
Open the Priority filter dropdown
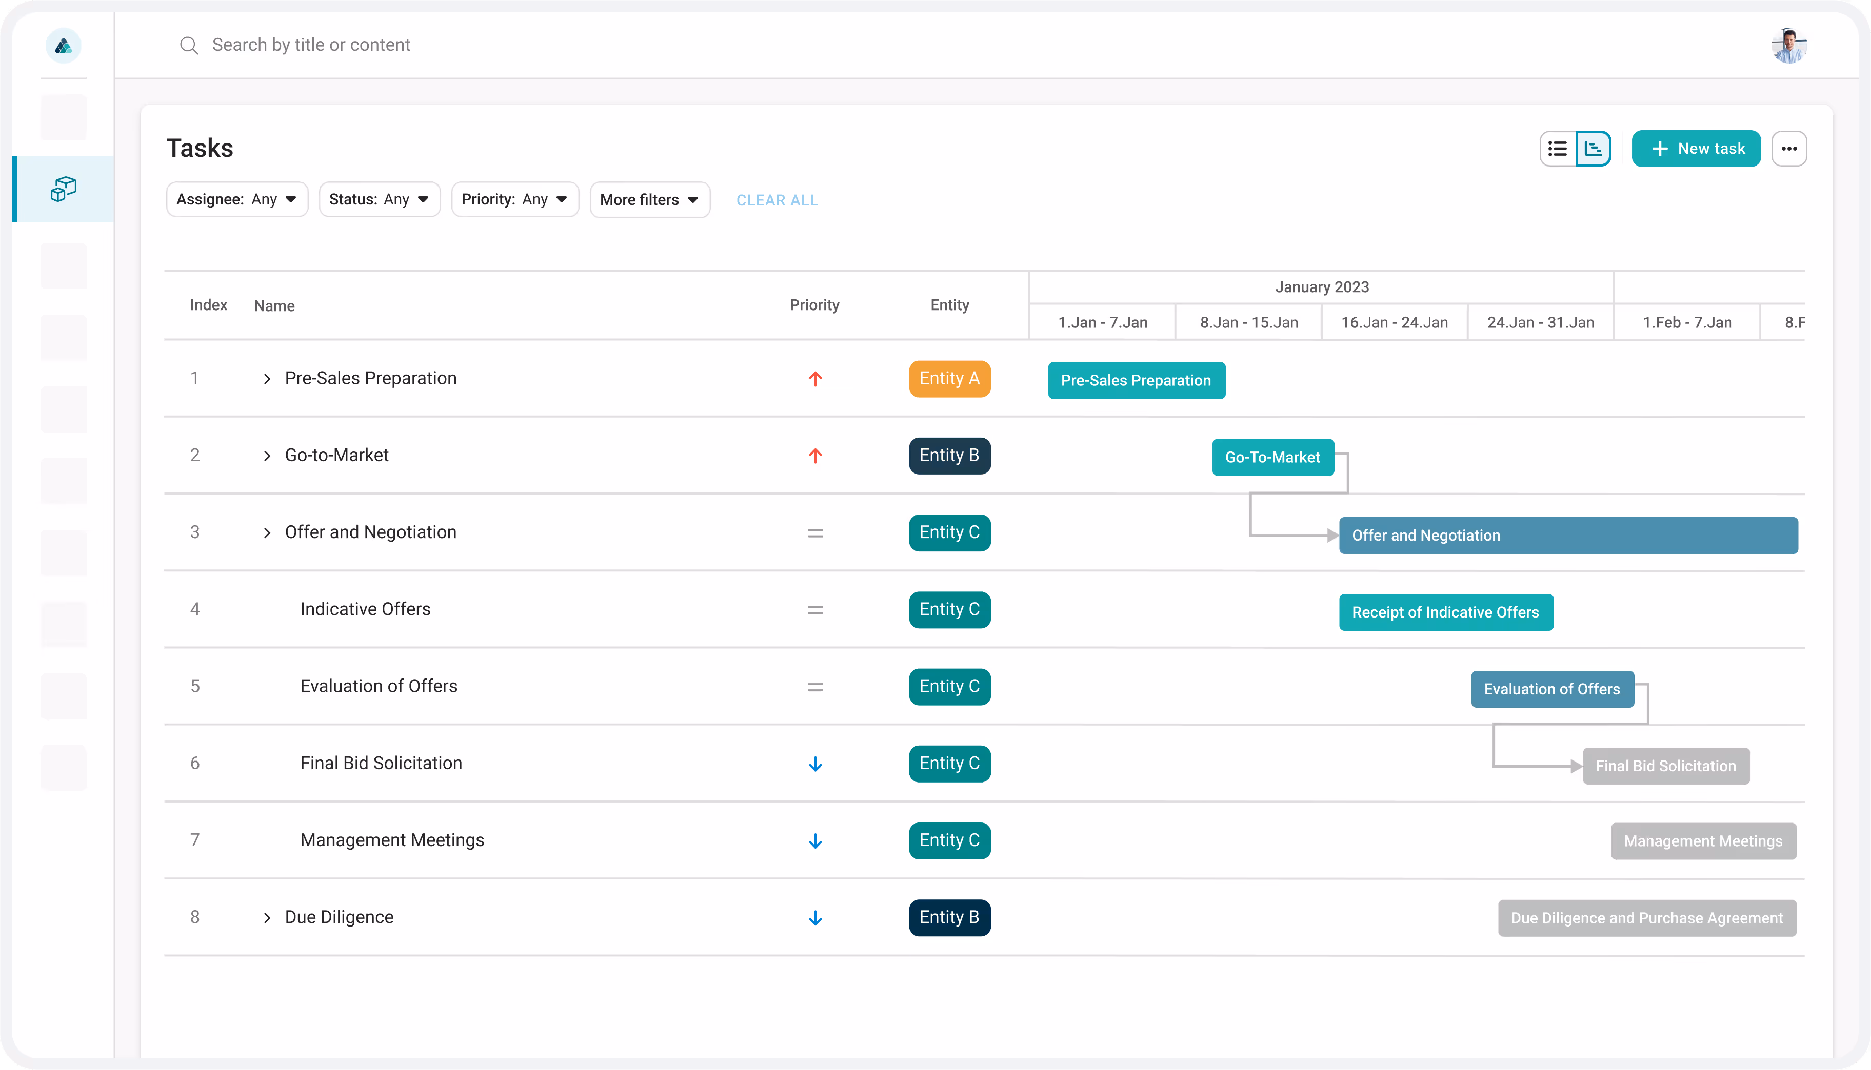pyautogui.click(x=515, y=200)
